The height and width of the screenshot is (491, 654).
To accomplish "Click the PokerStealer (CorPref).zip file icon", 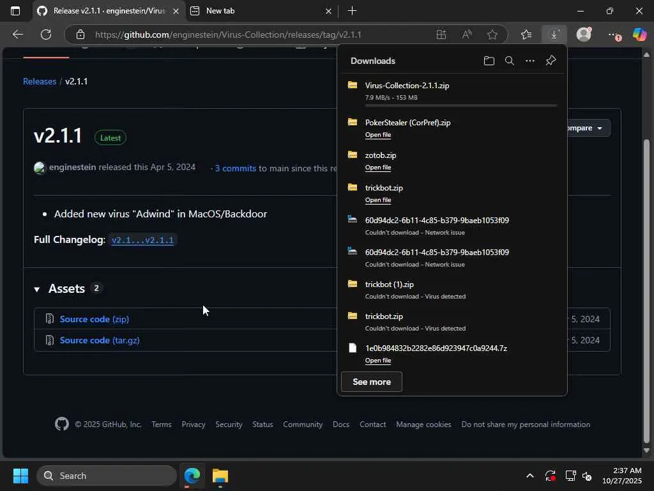I will point(353,122).
